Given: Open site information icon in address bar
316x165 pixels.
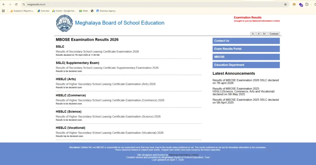Looking at the screenshot, I should (24, 4).
